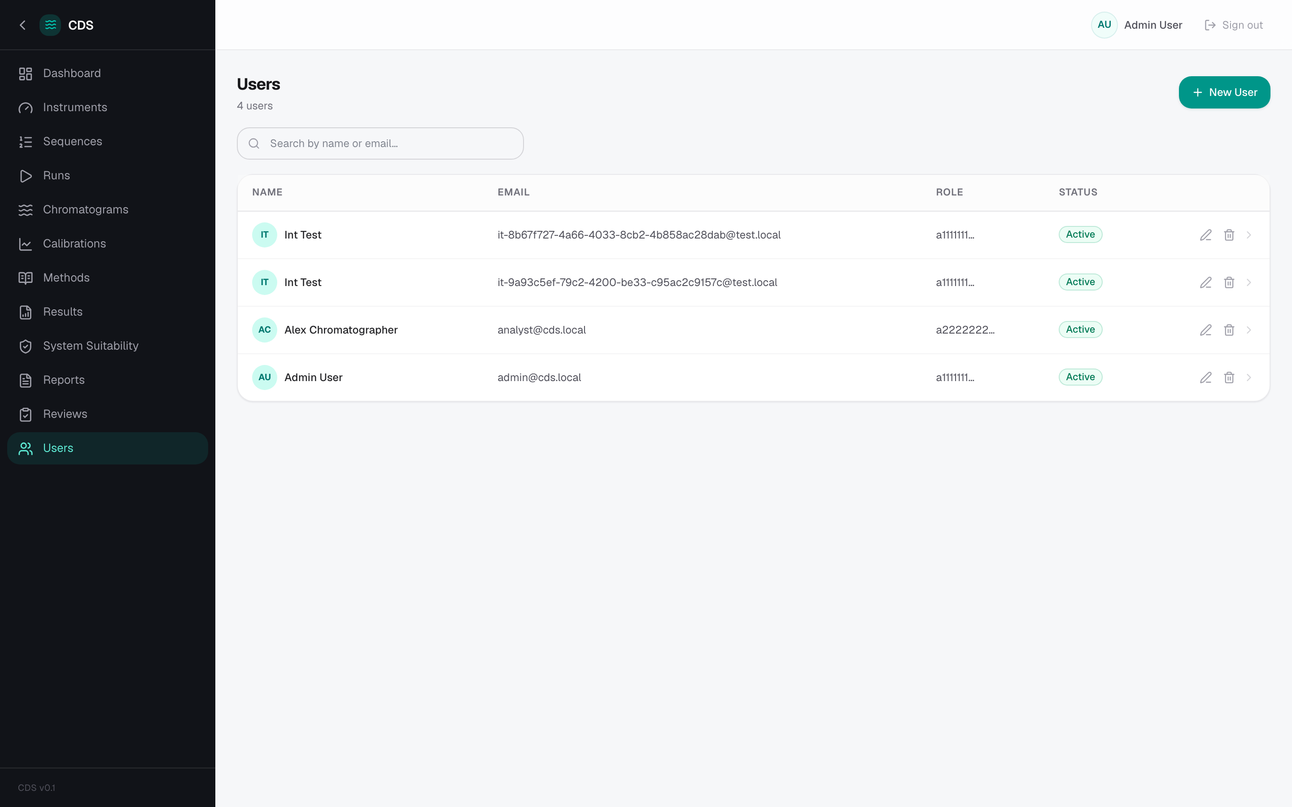Open details chevron for Alex Chromatographer
1292x807 pixels.
[x=1249, y=330]
